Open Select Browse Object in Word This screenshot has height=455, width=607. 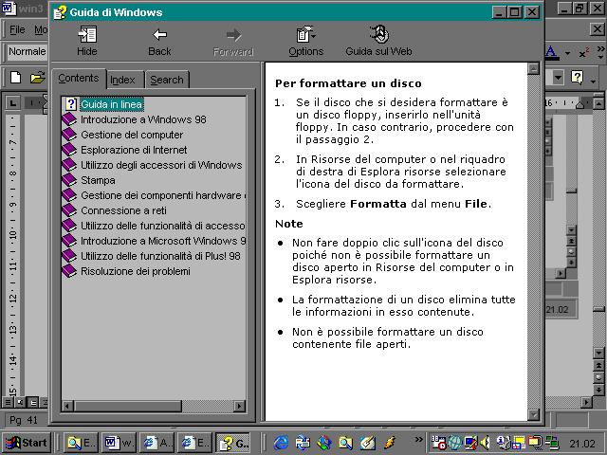coord(598,377)
